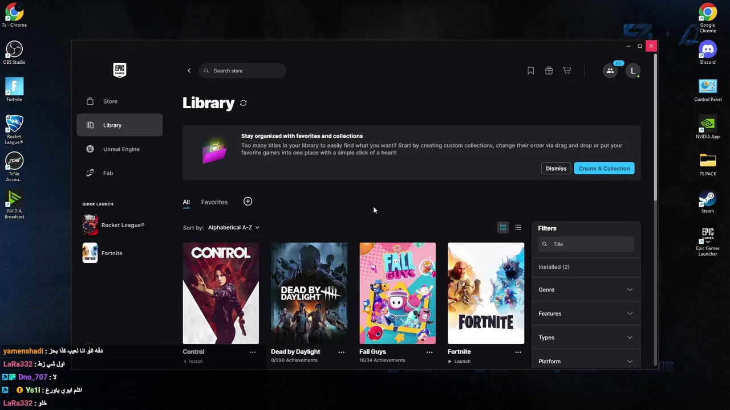This screenshot has width=730, height=410.
Task: Open Rocket League desktop shortcut
Action: coord(14,130)
